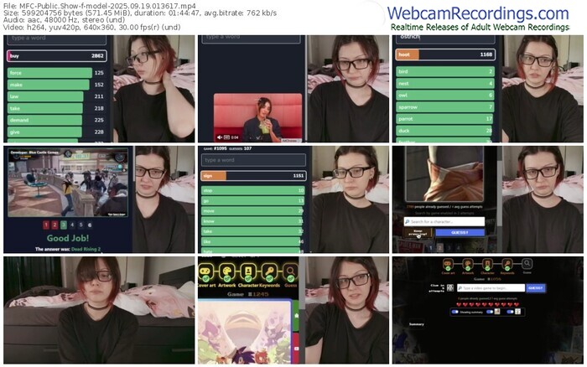Click the cropped character artwork above the search field
The image size is (587, 367).
[444, 173]
